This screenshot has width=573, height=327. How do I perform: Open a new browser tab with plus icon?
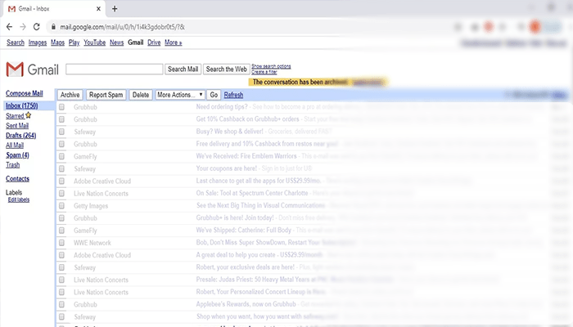click(115, 8)
